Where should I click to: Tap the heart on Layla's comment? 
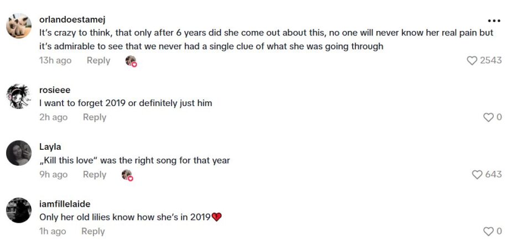pos(477,175)
